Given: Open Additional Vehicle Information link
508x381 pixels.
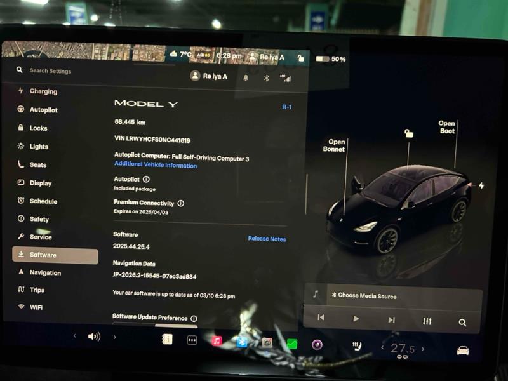Looking at the screenshot, I should click(x=157, y=166).
